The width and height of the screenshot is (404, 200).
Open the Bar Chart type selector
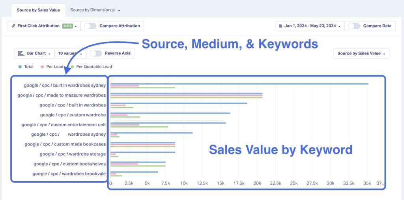pyautogui.click(x=34, y=54)
